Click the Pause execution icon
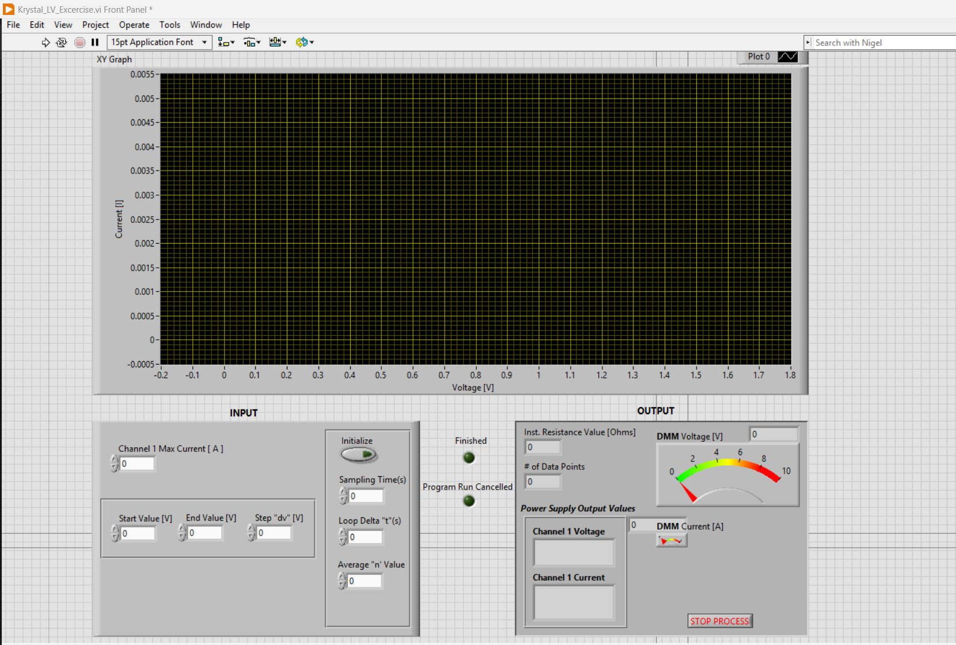This screenshot has height=645, width=956. (95, 42)
